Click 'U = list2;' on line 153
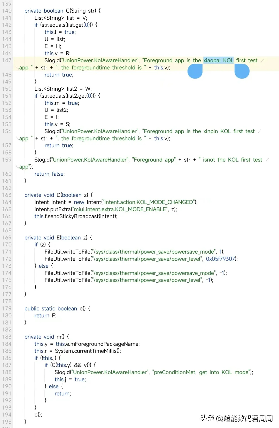Image resolution: width=279 pixels, height=428 pixels. pyautogui.click(x=56, y=110)
